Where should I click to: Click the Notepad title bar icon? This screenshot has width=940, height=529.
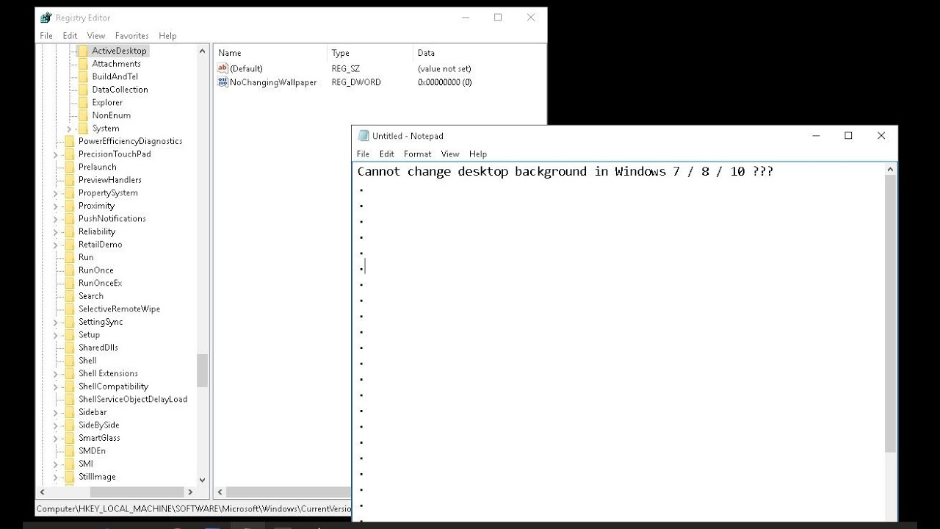pos(363,136)
